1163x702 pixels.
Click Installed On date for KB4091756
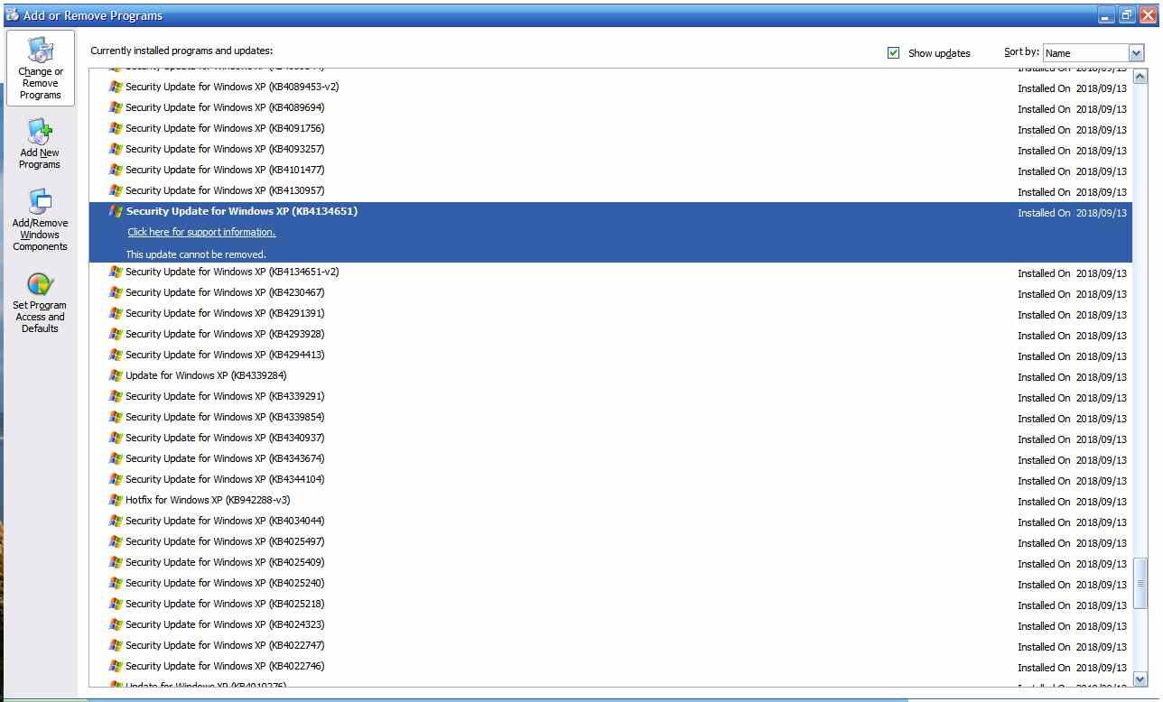point(1073,130)
